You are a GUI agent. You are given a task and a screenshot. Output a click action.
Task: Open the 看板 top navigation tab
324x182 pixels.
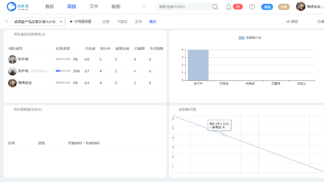coord(50,7)
